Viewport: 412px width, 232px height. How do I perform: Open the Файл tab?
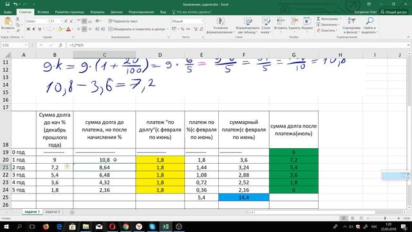[x=8, y=12]
